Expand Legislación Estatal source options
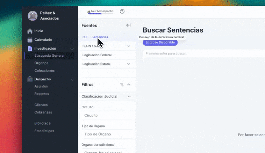Viewport: 265px width, 153px height. [x=128, y=64]
